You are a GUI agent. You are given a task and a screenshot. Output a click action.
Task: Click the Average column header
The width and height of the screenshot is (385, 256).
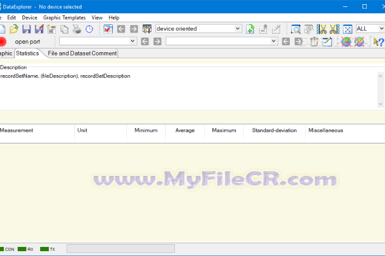(x=185, y=130)
